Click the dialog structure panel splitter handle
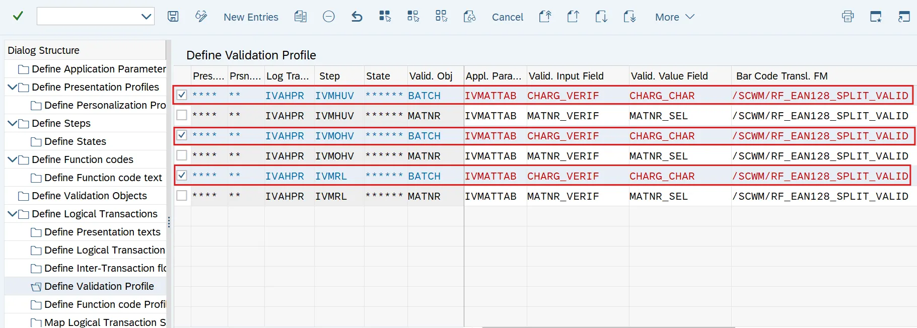The image size is (917, 328). click(169, 222)
